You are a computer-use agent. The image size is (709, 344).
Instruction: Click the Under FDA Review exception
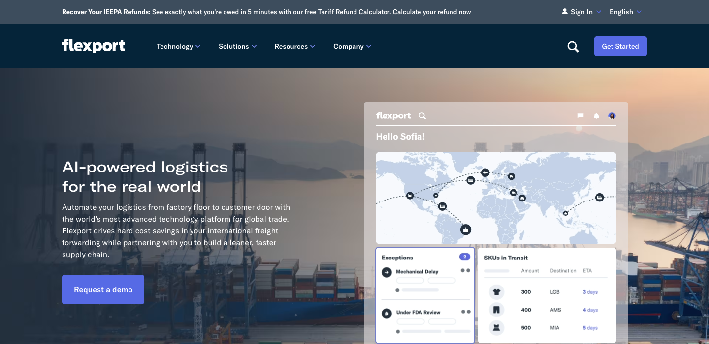[x=418, y=313]
